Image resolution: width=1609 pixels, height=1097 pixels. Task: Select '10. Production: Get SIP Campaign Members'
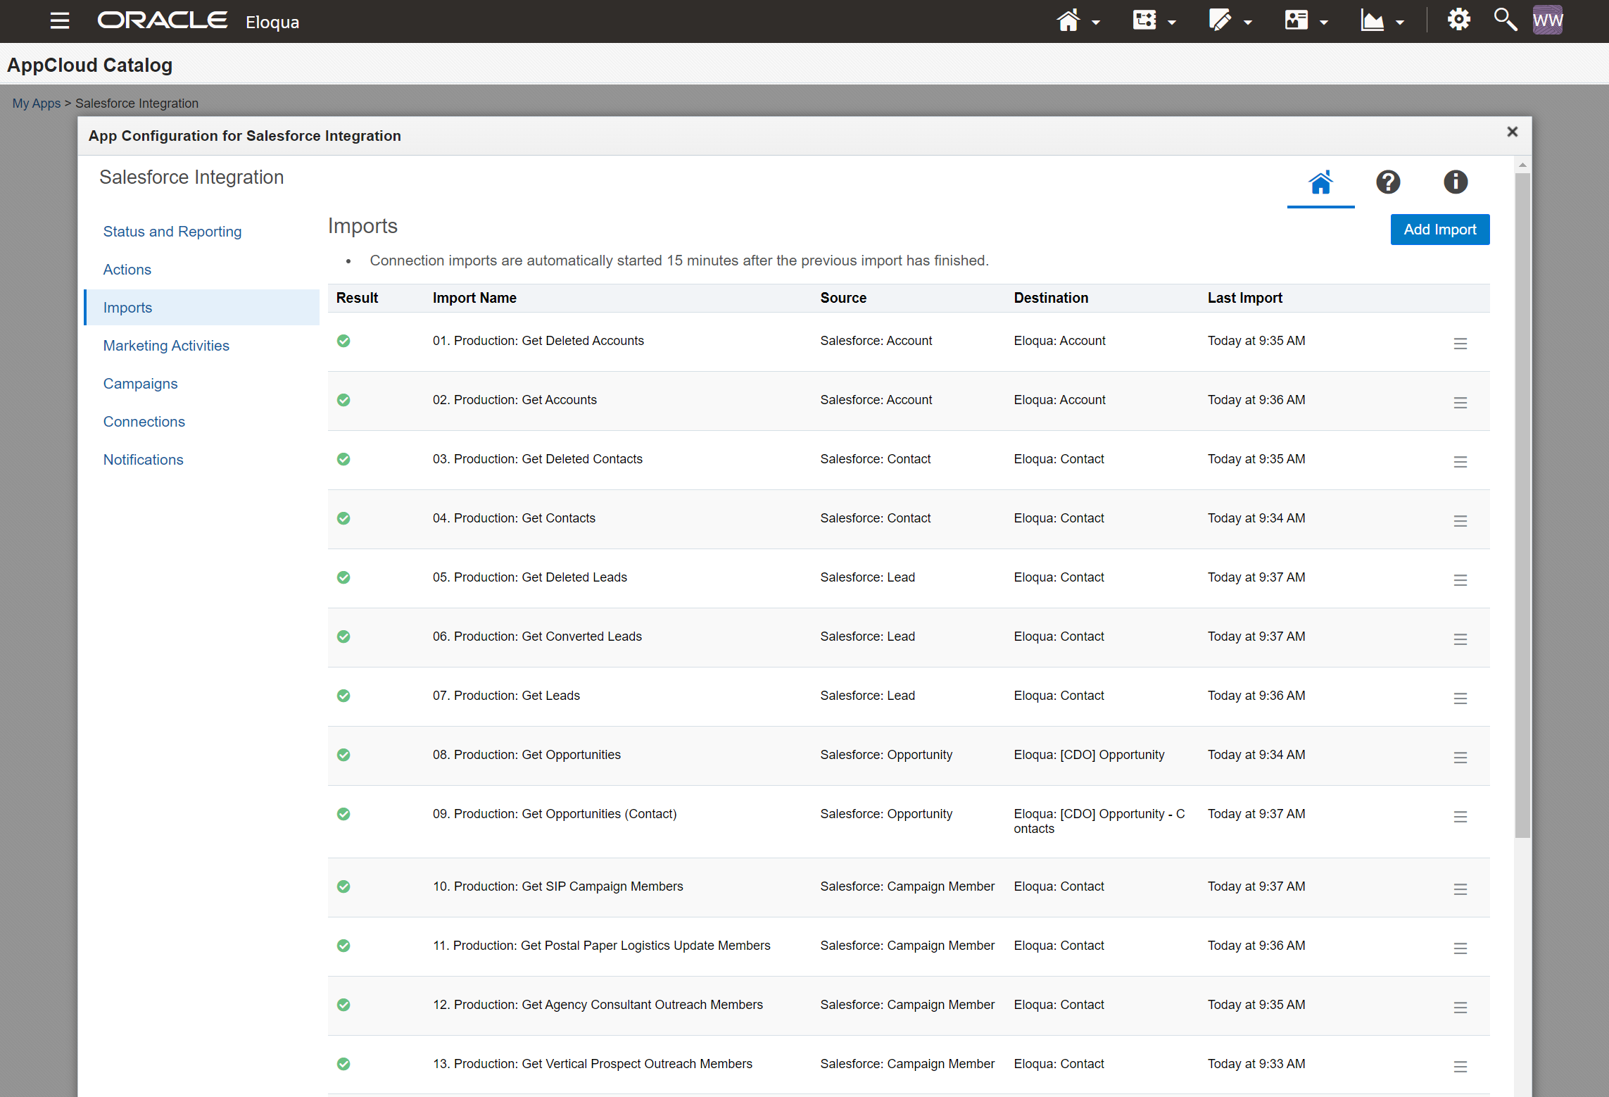coord(557,886)
